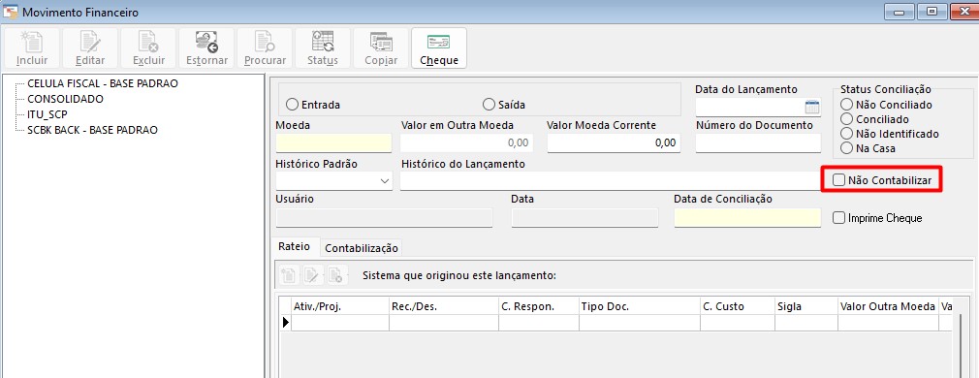The width and height of the screenshot is (979, 378).
Task: Click the add rateio small icon
Action: [289, 275]
